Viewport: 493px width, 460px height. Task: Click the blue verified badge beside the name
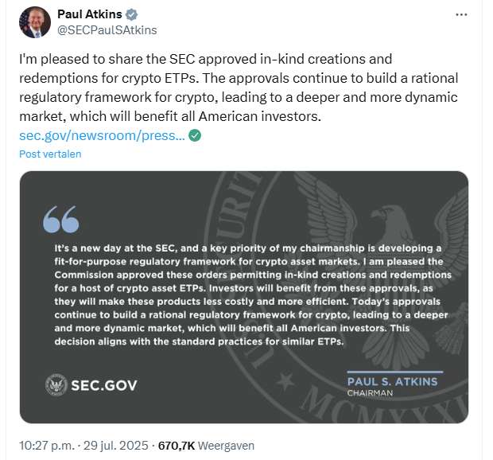click(x=130, y=15)
